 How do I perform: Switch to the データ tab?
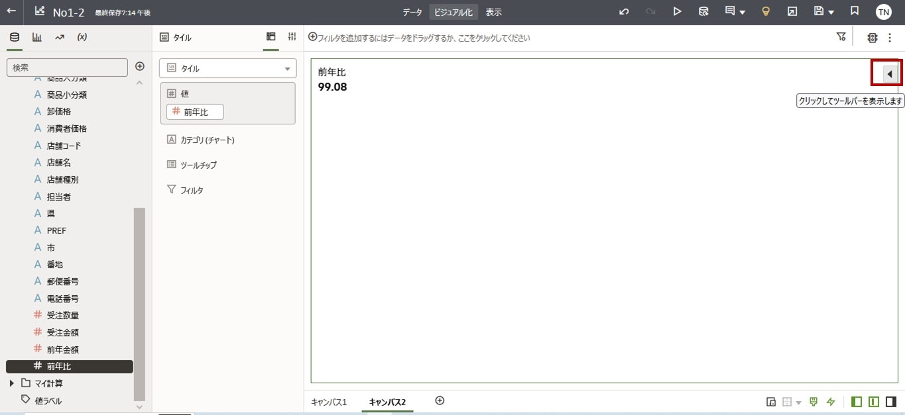412,11
